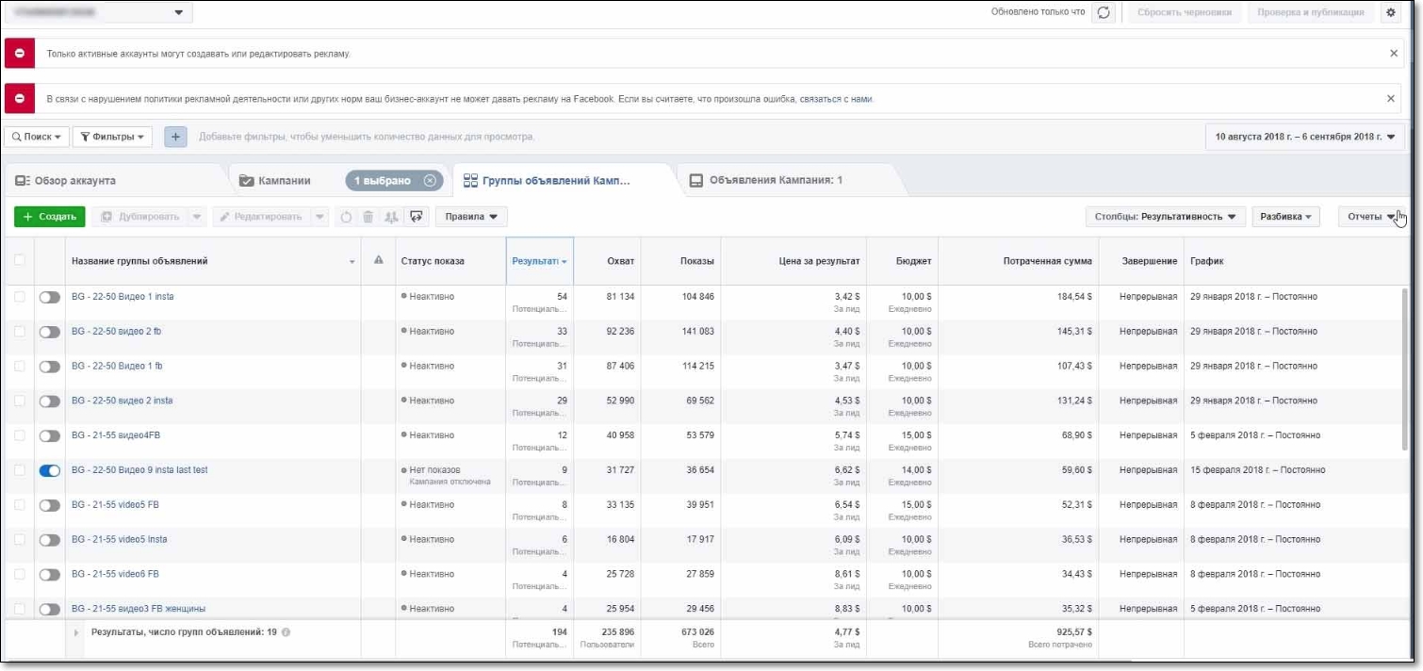Check the box for 'BG - 21-55 видео4FB'
1423x671 pixels.
20,435
